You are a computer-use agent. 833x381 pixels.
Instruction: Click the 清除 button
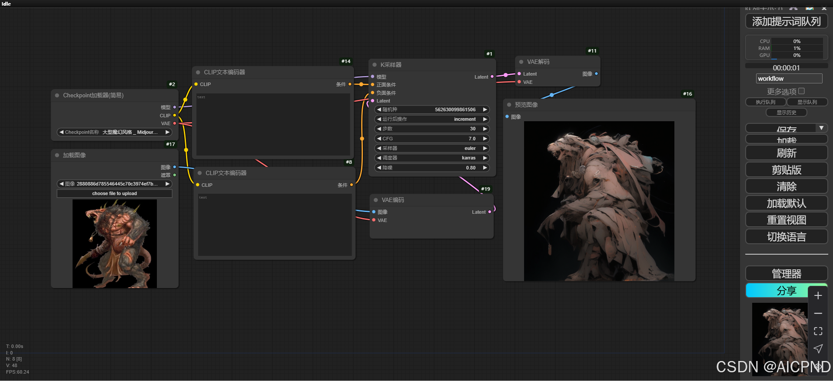click(x=787, y=186)
